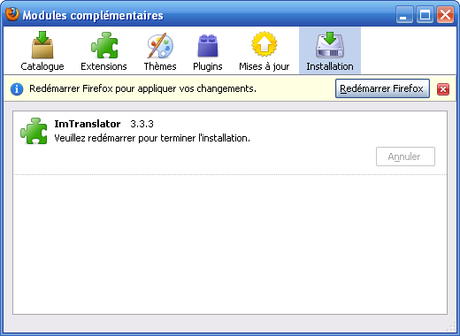Select the ImTranslator extension name

pyautogui.click(x=88, y=124)
